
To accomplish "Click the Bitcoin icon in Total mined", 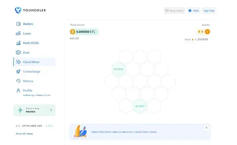I will [x=72, y=32].
